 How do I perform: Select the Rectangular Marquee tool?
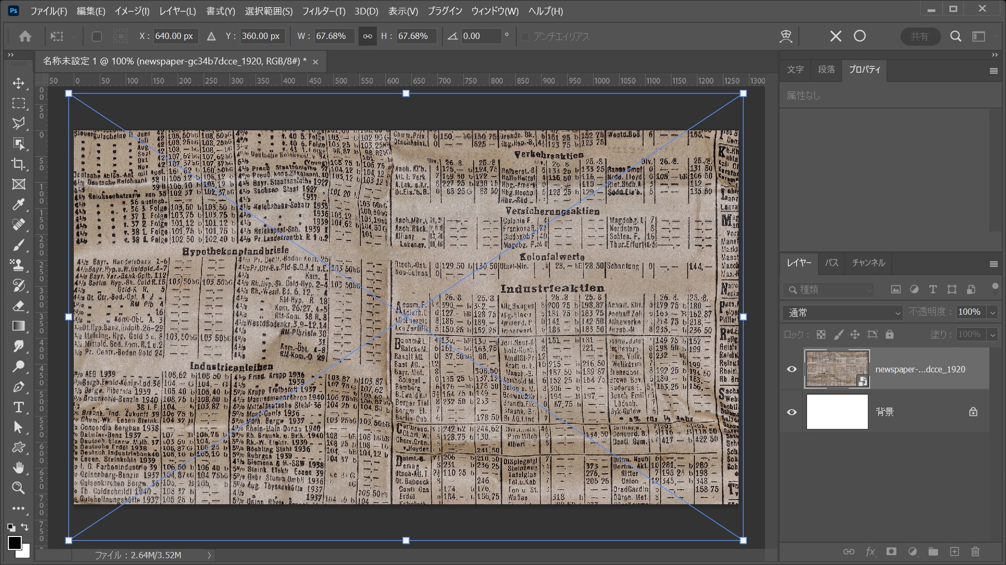point(19,103)
